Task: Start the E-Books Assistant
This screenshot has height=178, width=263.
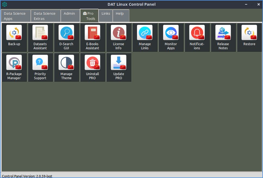Action: click(93, 37)
